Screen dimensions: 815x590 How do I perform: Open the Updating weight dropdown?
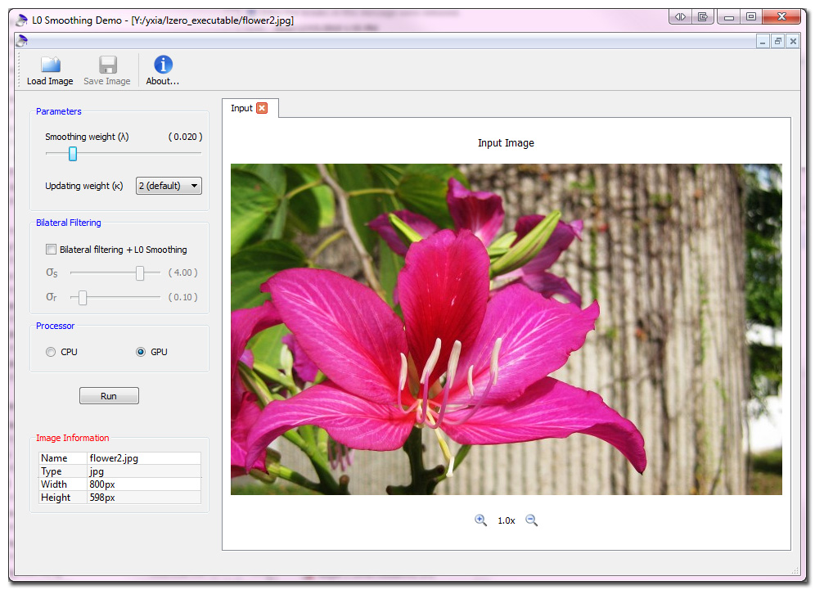(169, 186)
